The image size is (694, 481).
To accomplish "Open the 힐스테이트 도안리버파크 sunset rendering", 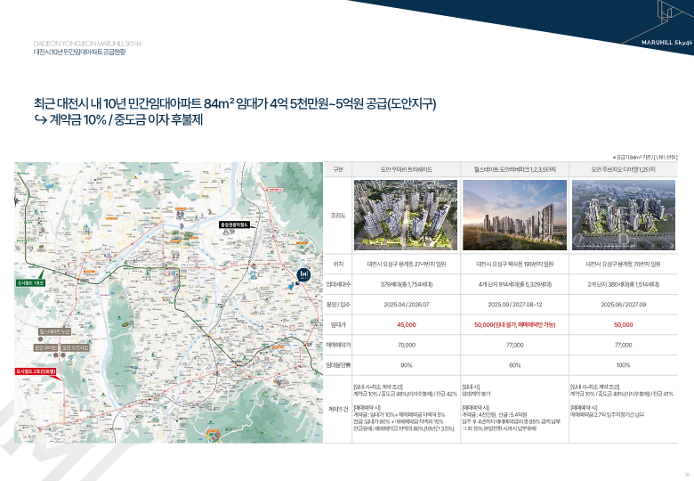I will click(514, 215).
